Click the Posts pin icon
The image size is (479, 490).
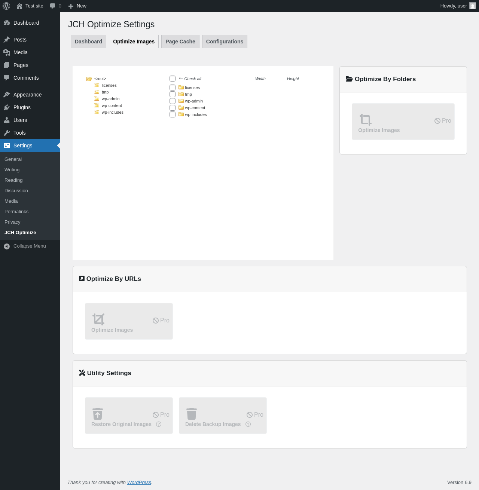[x=7, y=40]
